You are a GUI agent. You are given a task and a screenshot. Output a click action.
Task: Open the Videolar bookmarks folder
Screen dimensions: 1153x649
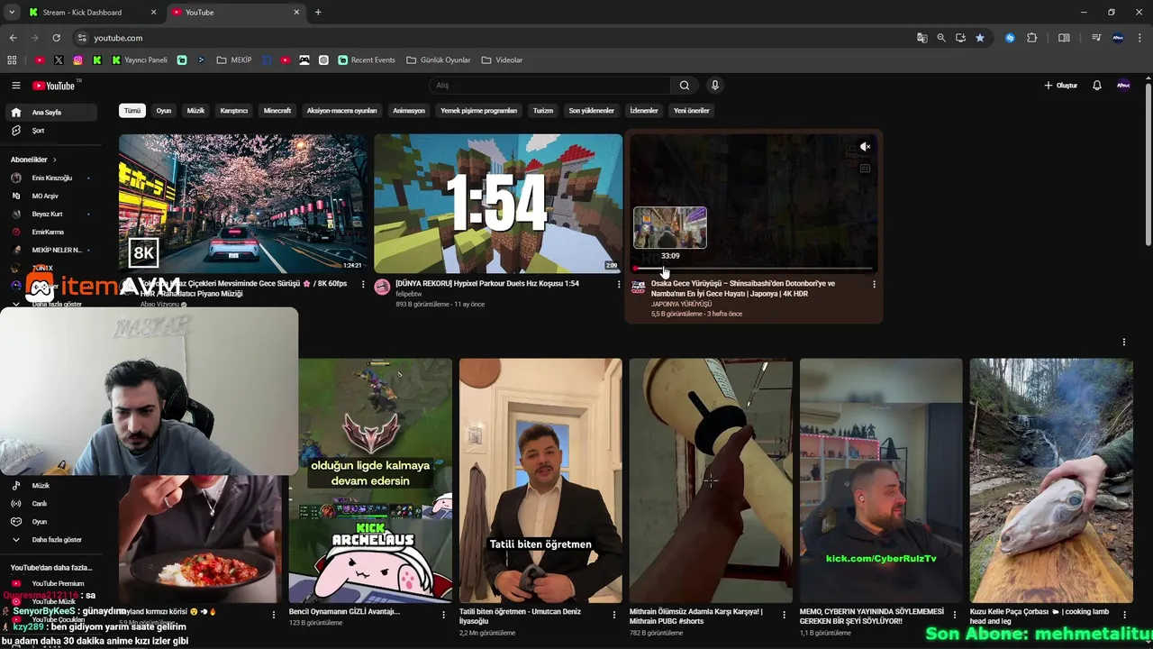point(502,60)
